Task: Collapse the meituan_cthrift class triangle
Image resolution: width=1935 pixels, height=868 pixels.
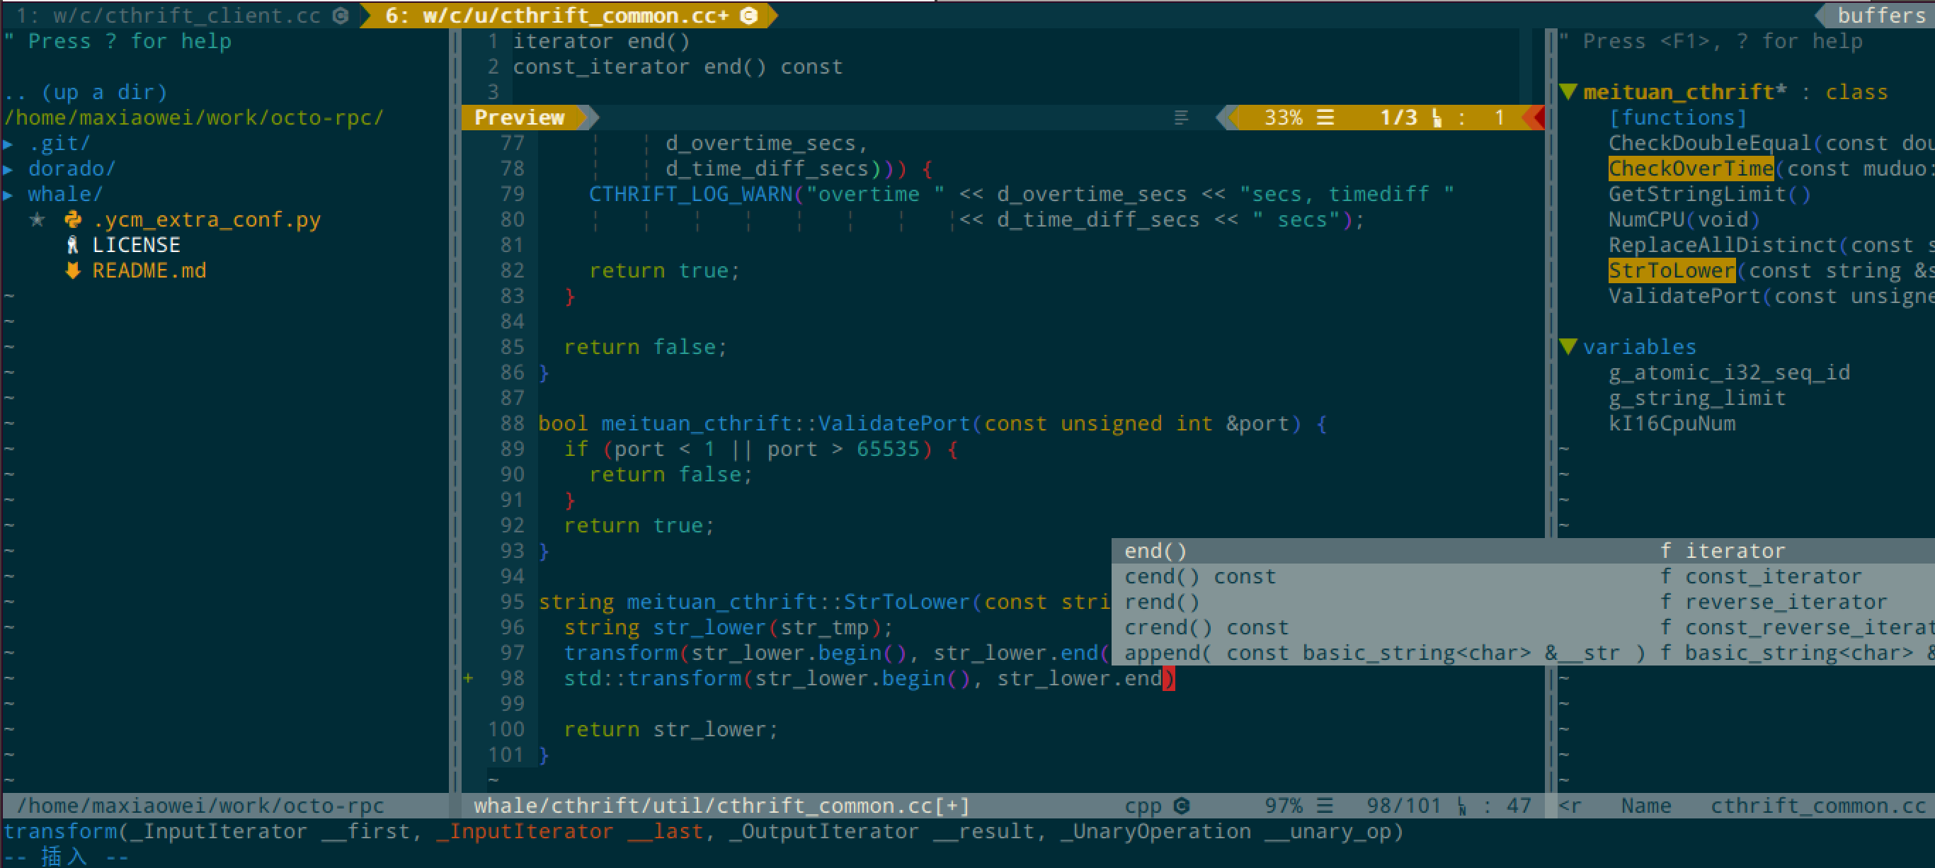Action: (x=1568, y=91)
